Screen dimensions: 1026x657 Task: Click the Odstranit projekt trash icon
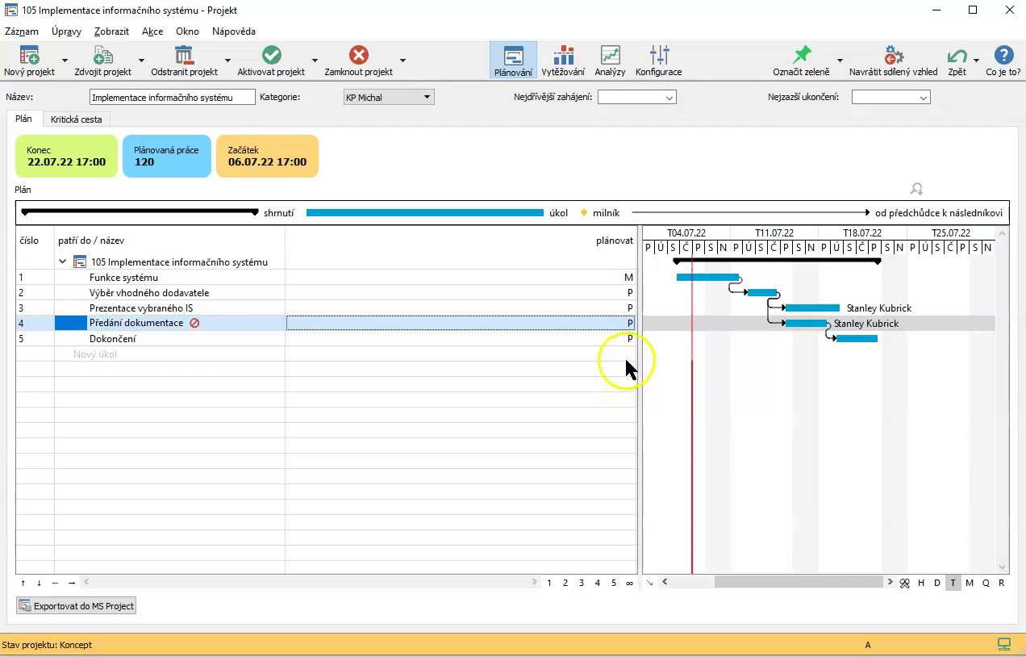184,56
